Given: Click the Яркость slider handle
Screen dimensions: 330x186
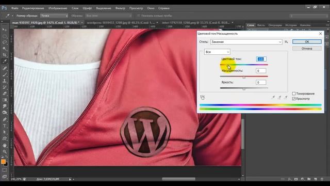Looking at the screenshot, I should pos(244,89).
